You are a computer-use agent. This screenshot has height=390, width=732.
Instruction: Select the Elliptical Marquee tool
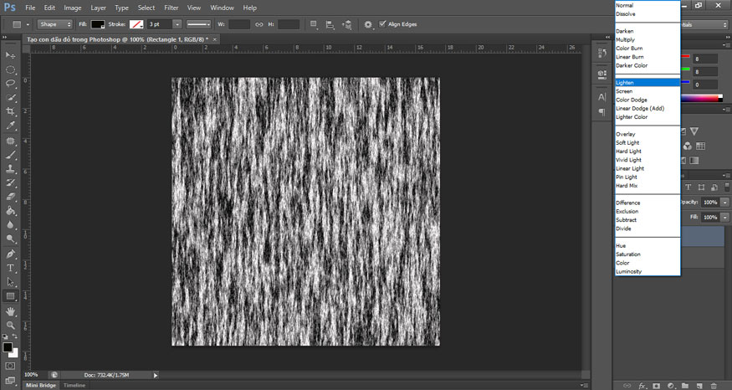[x=10, y=69]
